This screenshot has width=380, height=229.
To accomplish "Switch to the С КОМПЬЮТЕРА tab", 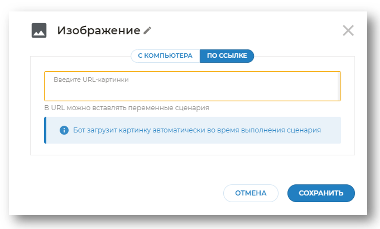I will [x=165, y=56].
